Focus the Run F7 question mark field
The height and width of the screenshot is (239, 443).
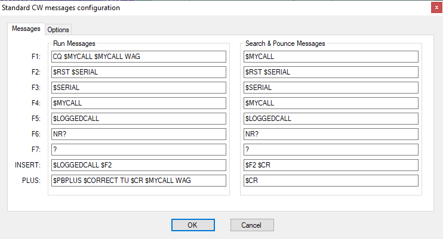[139, 150]
